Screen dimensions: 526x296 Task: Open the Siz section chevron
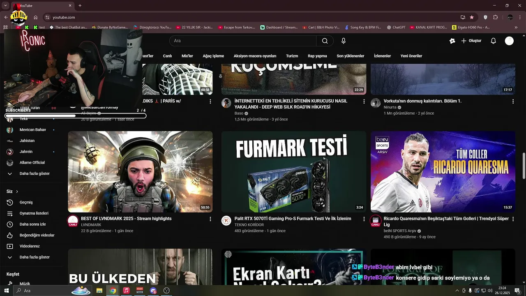click(x=17, y=192)
